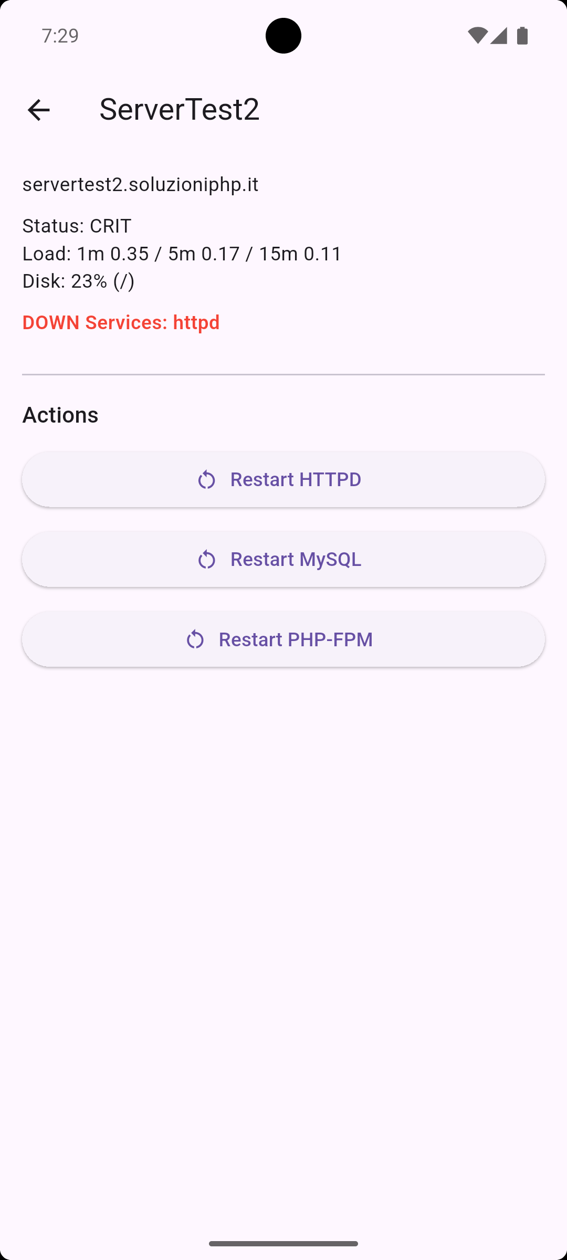
Task: Click the restart icon beside Restart HTTPD
Action: pyautogui.click(x=206, y=480)
